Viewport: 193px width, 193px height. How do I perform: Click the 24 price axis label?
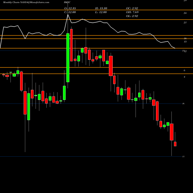click(x=185, y=13)
